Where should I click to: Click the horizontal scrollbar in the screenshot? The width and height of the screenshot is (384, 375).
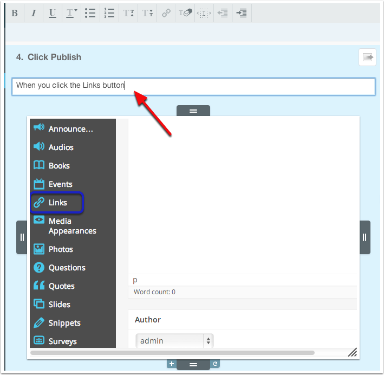172,353
